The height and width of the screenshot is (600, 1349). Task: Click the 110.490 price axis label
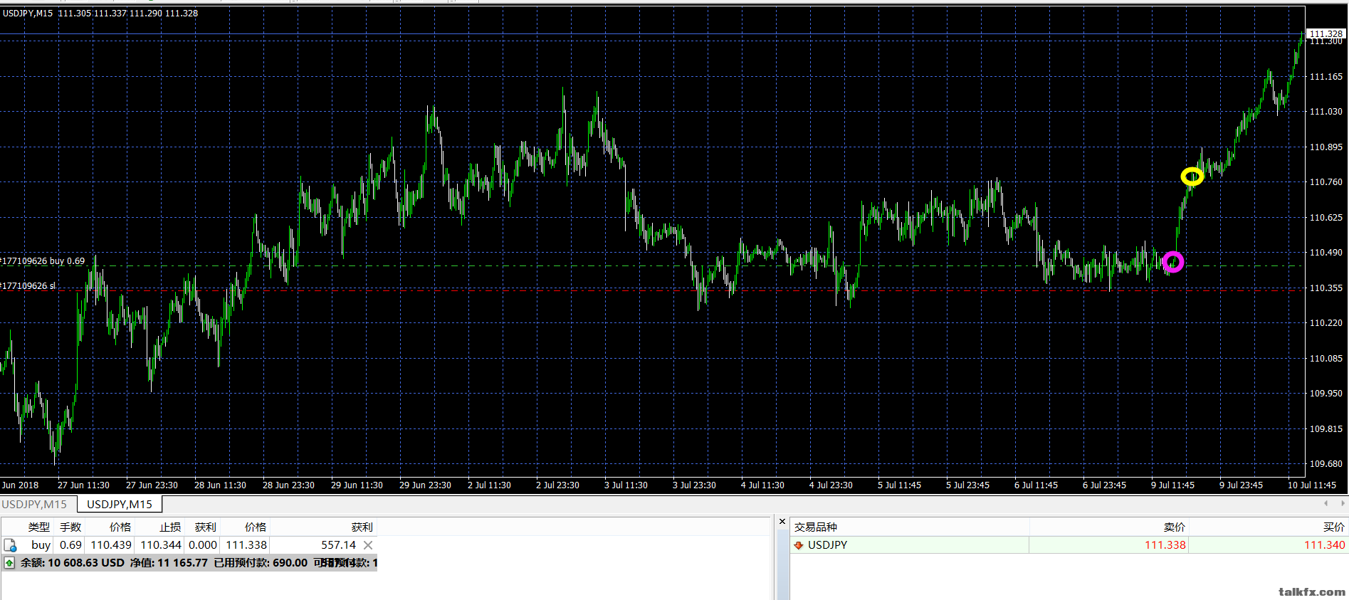(1326, 253)
